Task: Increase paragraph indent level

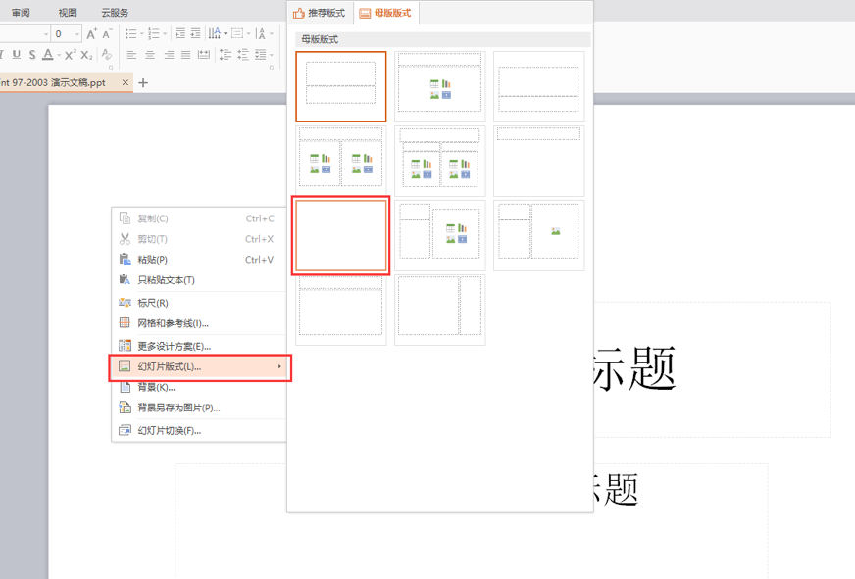Action: pos(196,33)
